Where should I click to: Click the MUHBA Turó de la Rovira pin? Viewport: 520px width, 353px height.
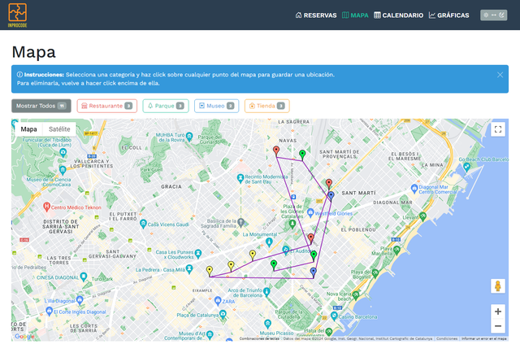coord(189,136)
